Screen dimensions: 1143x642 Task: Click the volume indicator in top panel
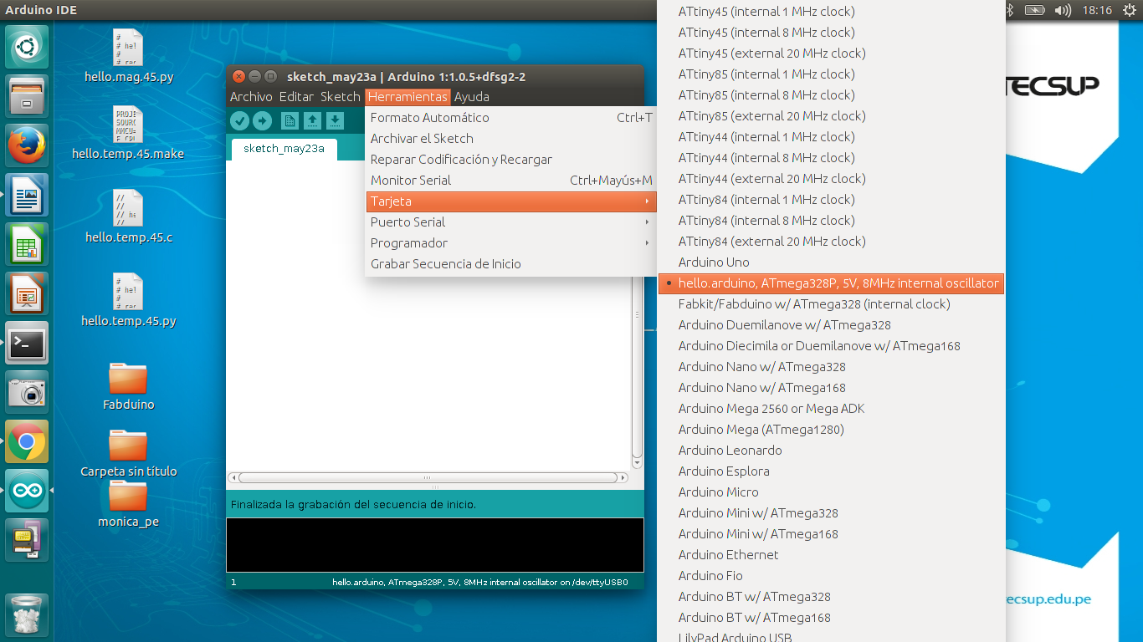click(1063, 10)
